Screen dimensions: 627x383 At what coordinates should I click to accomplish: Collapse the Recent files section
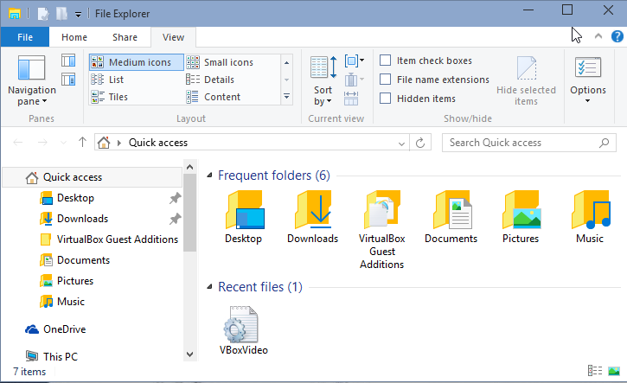click(x=208, y=287)
